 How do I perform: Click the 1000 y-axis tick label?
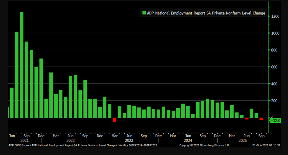click(275, 33)
